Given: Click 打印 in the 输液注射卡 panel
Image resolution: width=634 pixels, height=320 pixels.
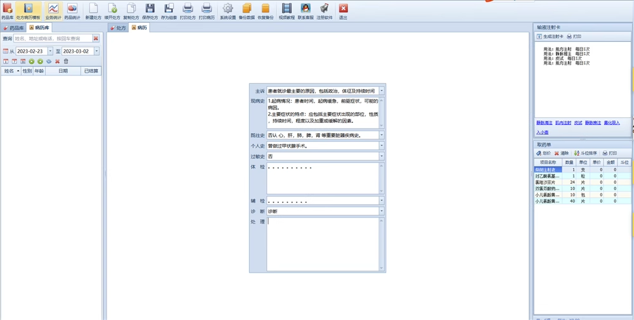Looking at the screenshot, I should (x=574, y=36).
